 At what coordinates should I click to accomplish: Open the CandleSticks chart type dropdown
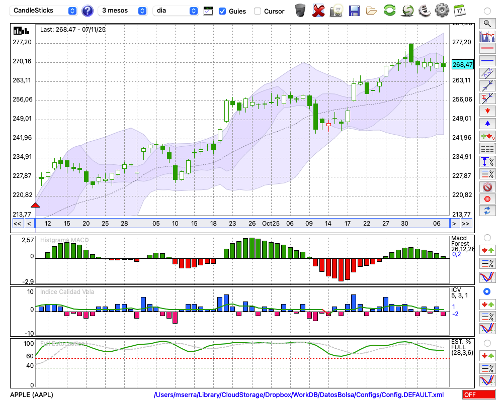click(44, 11)
